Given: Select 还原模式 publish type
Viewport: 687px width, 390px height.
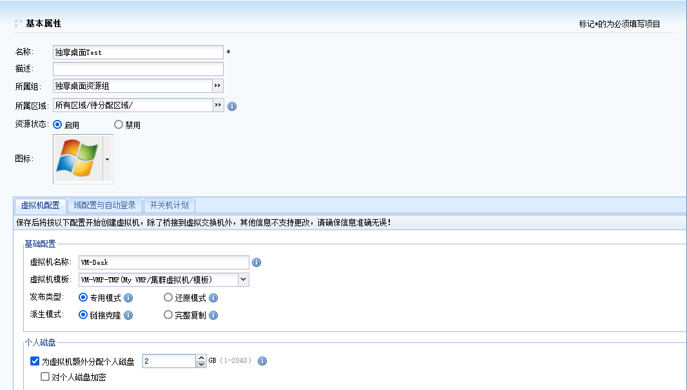Looking at the screenshot, I should 168,298.
